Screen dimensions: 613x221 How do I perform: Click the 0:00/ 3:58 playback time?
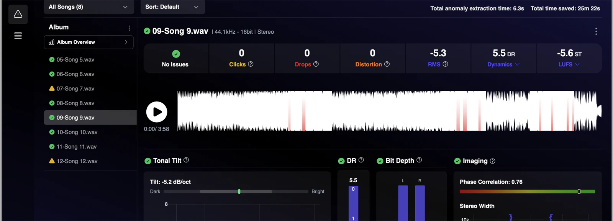pyautogui.click(x=156, y=129)
